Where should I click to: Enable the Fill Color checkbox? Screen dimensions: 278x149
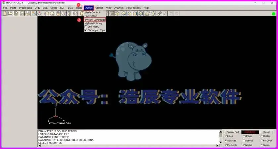pyautogui.click(x=262, y=140)
